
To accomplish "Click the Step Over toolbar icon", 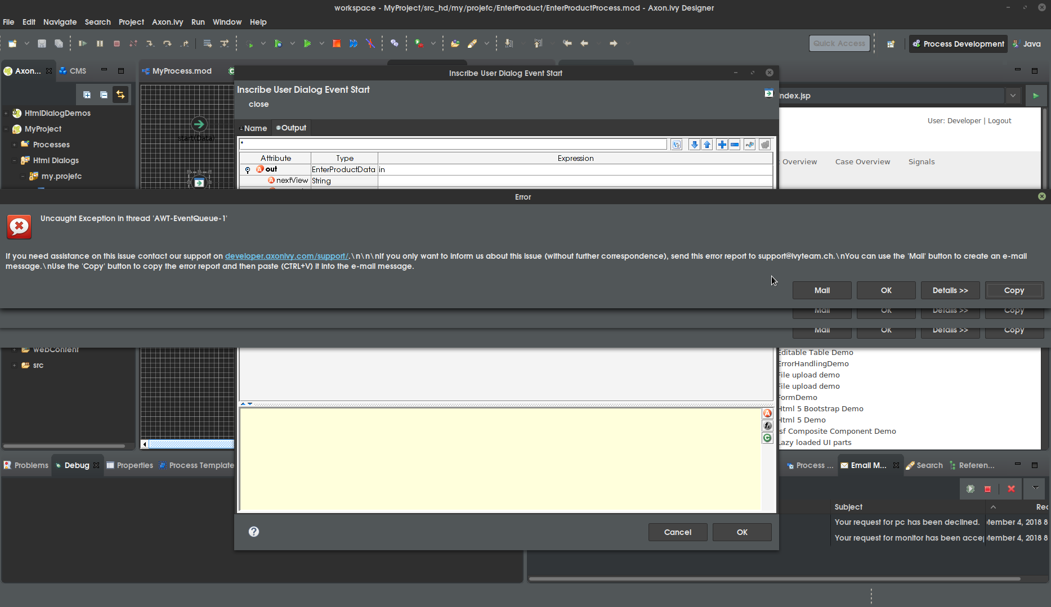I will (167, 43).
